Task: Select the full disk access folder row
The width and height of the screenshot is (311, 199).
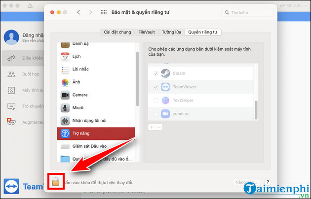Action: click(x=96, y=159)
